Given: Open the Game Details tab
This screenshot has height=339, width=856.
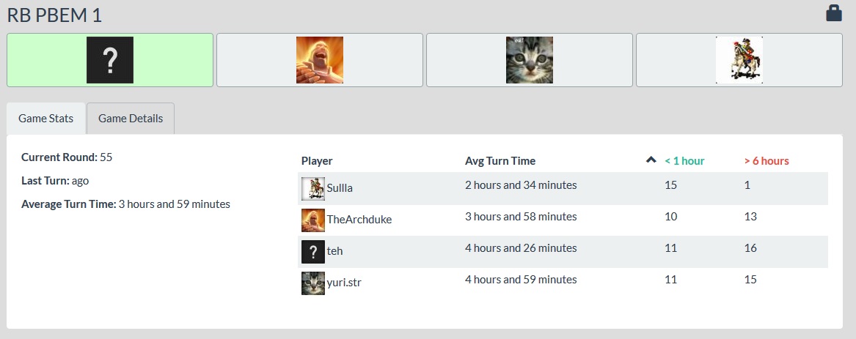Looking at the screenshot, I should [x=131, y=119].
